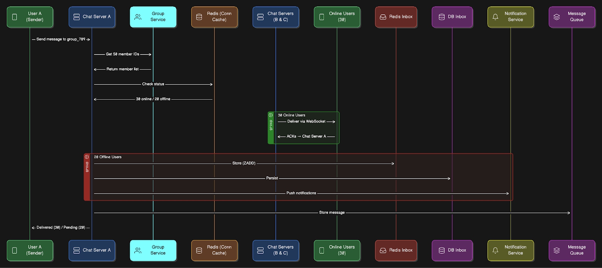Click the 'Deliver via WebSocket' message label
The height and width of the screenshot is (268, 602).
306,121
